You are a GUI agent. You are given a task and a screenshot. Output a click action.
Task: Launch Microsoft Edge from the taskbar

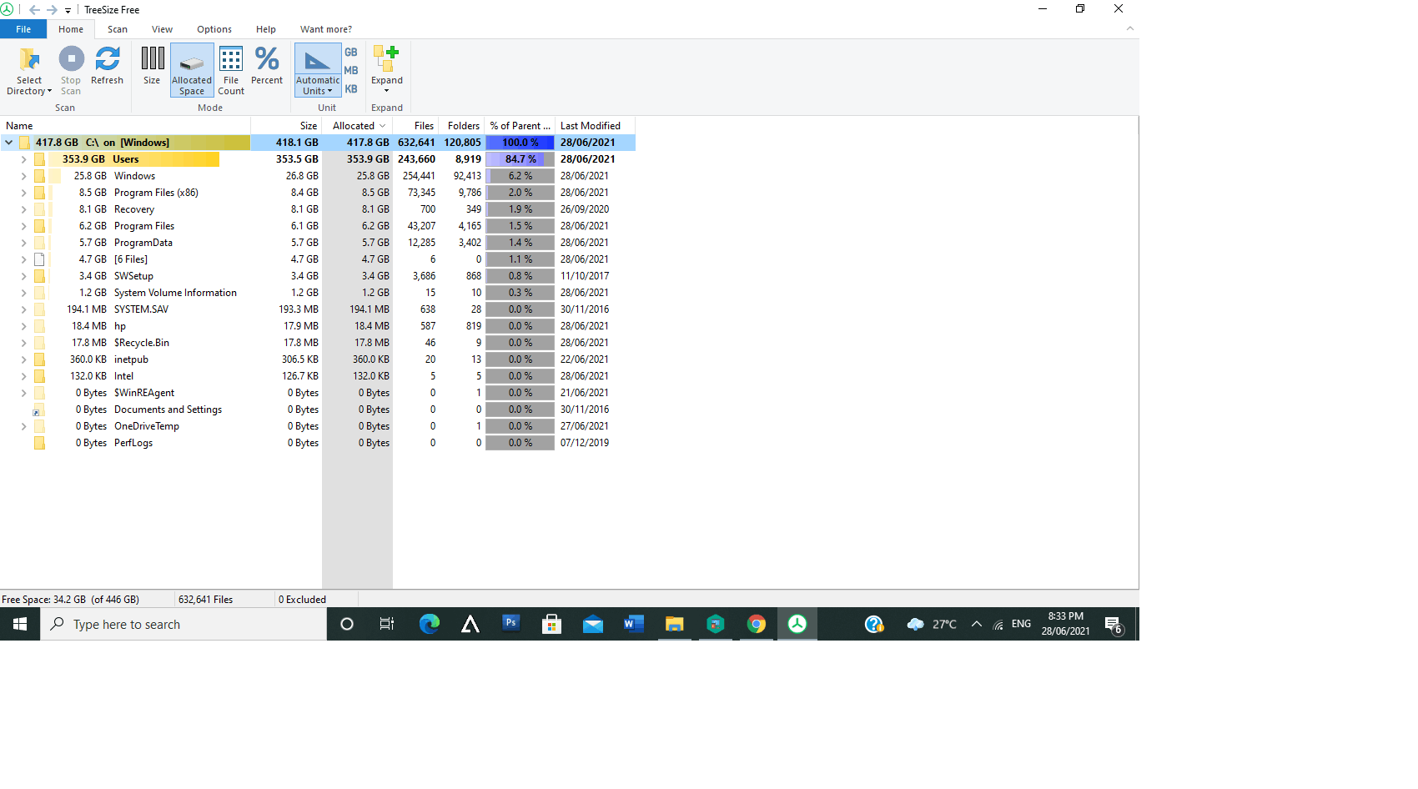pyautogui.click(x=429, y=624)
